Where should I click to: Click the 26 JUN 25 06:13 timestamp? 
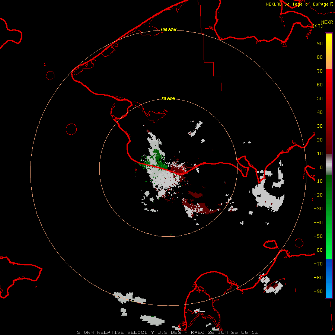pos(233,332)
